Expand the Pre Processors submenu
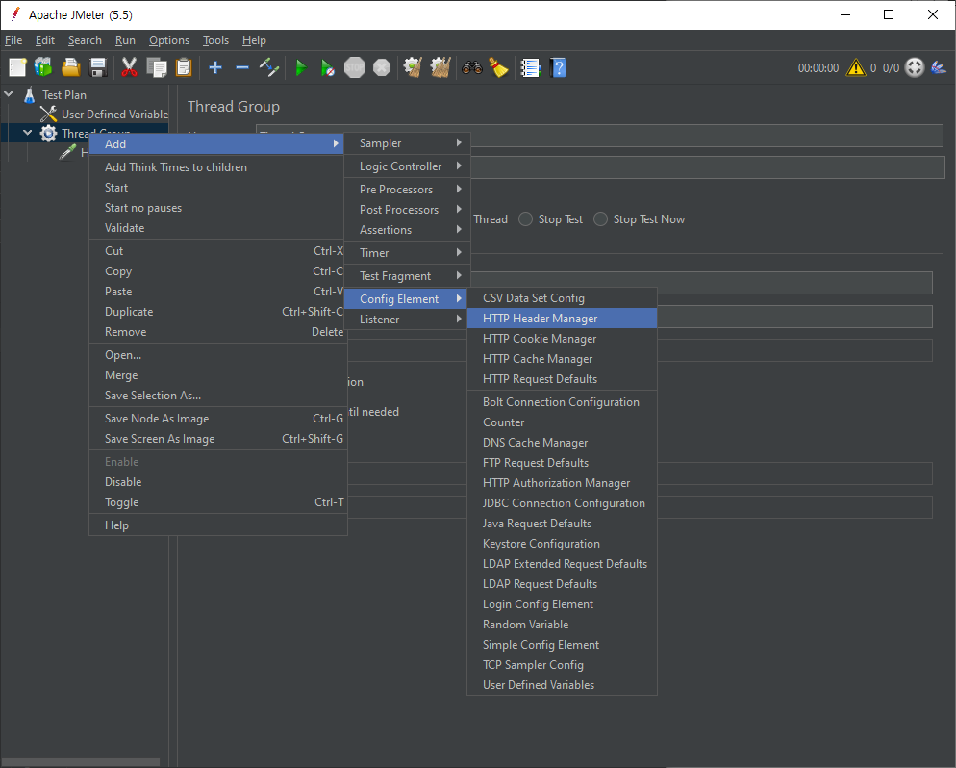Screen dimensions: 956x768 407,189
